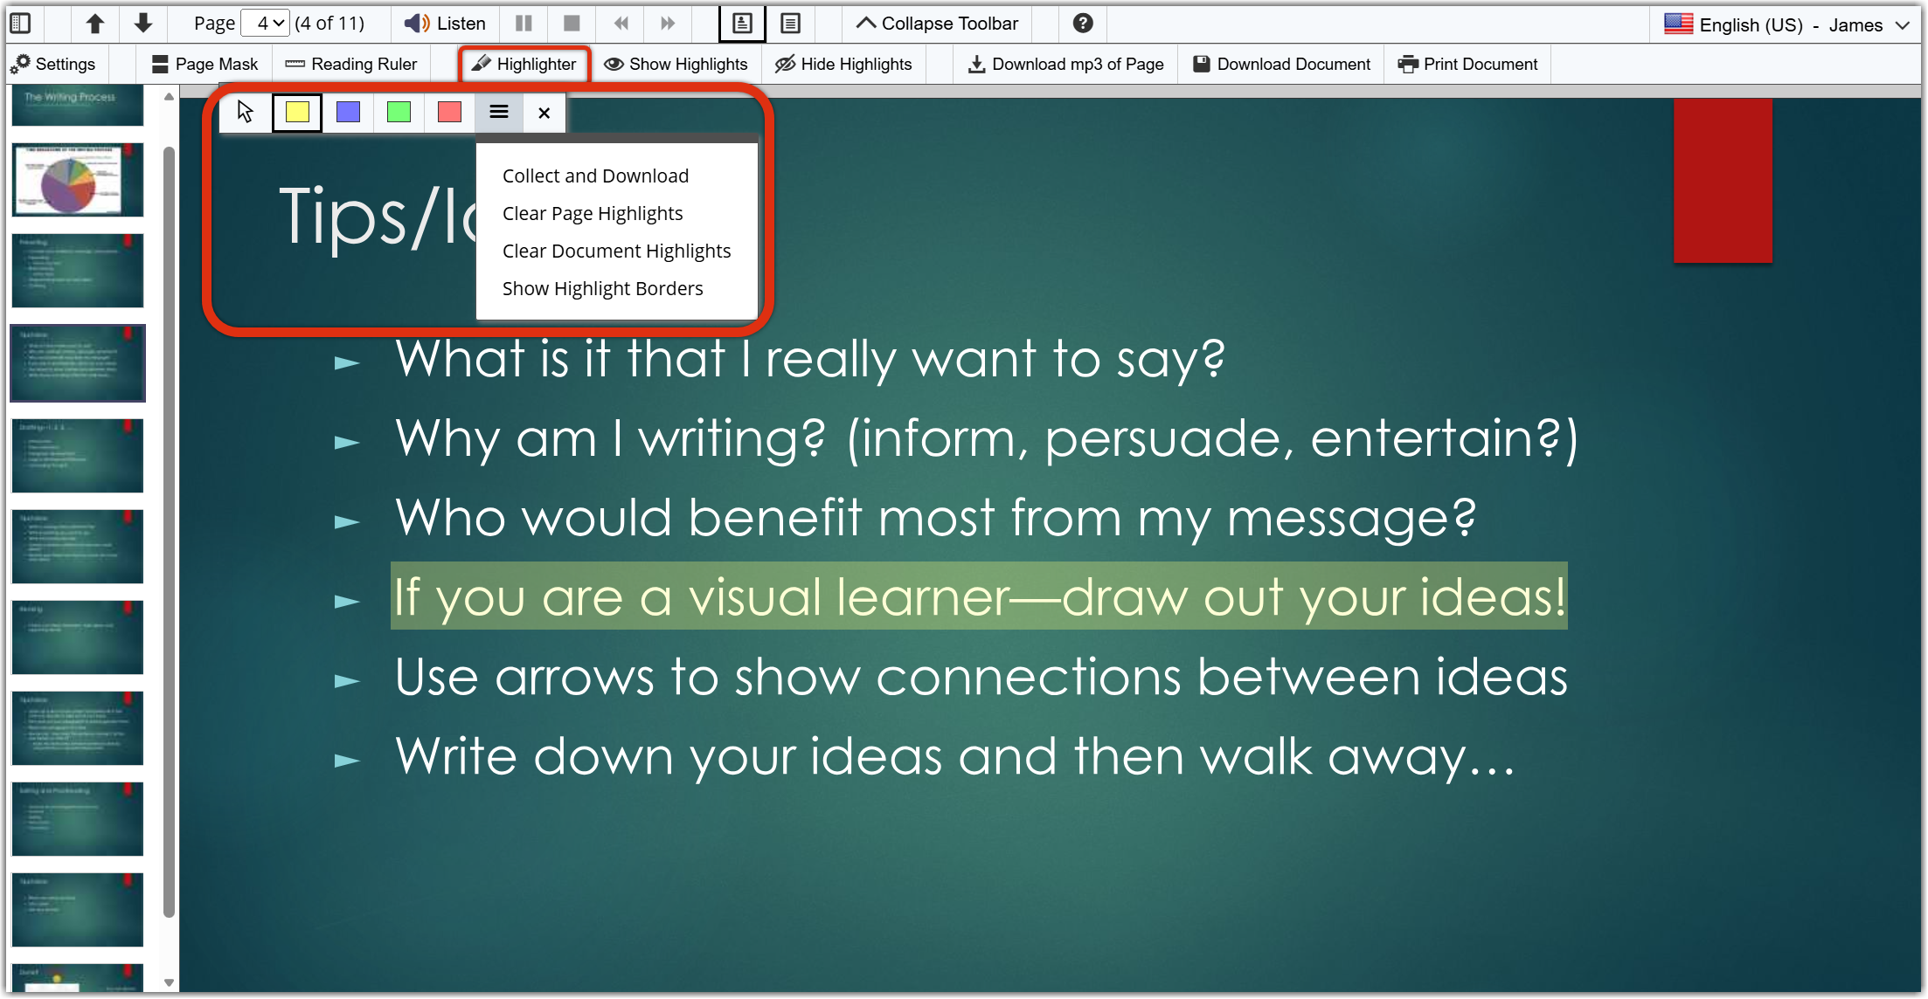Close the highlighter color bar

point(544,113)
